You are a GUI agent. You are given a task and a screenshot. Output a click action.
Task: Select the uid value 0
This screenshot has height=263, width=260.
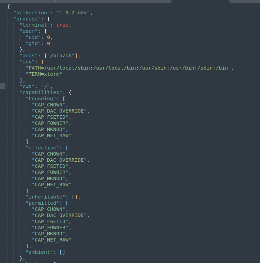point(48,37)
